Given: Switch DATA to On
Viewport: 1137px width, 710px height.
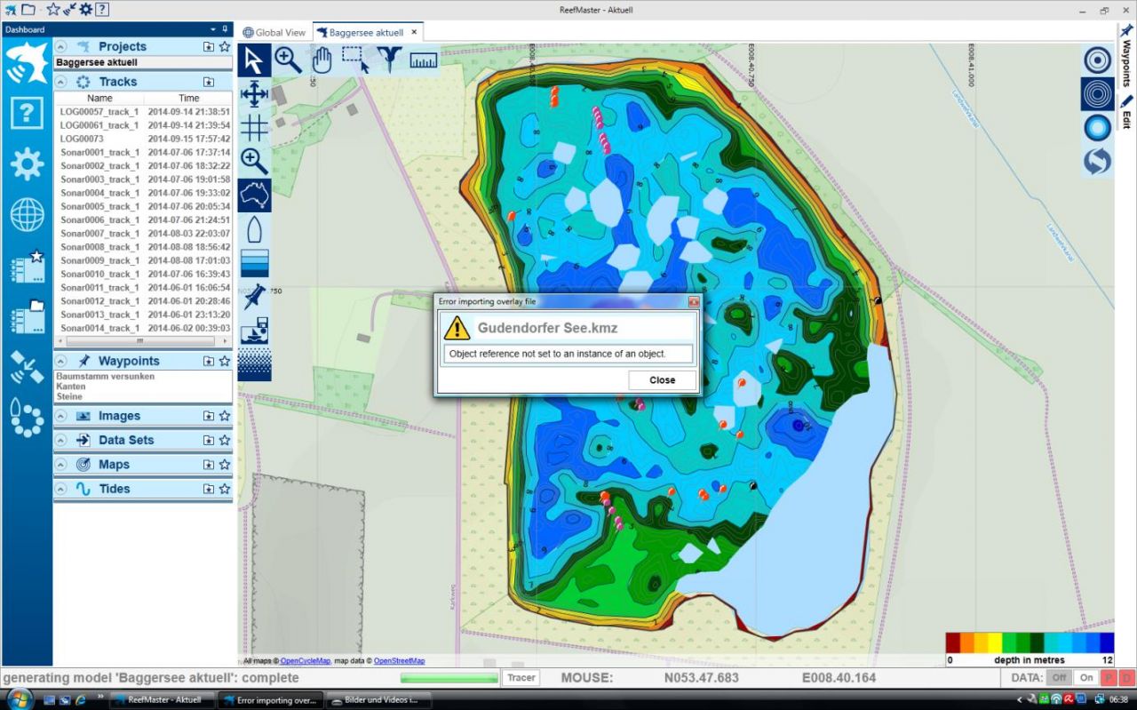Looking at the screenshot, I should click(x=1086, y=678).
